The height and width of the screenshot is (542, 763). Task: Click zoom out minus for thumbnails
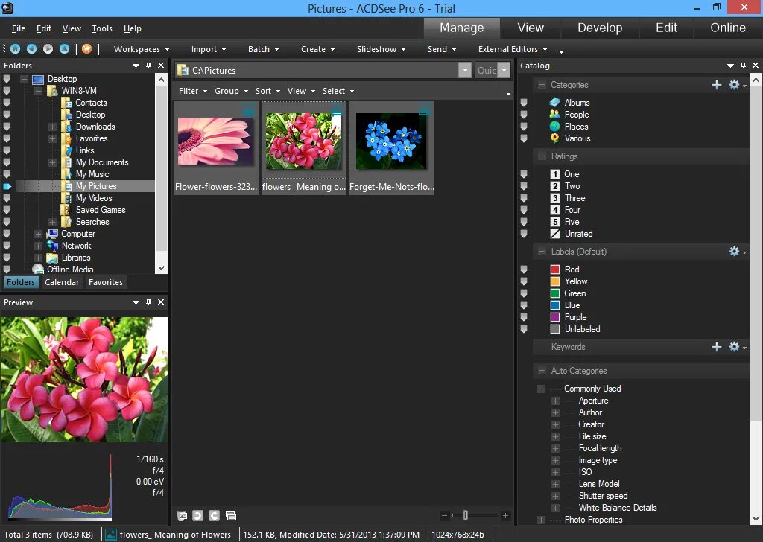444,515
